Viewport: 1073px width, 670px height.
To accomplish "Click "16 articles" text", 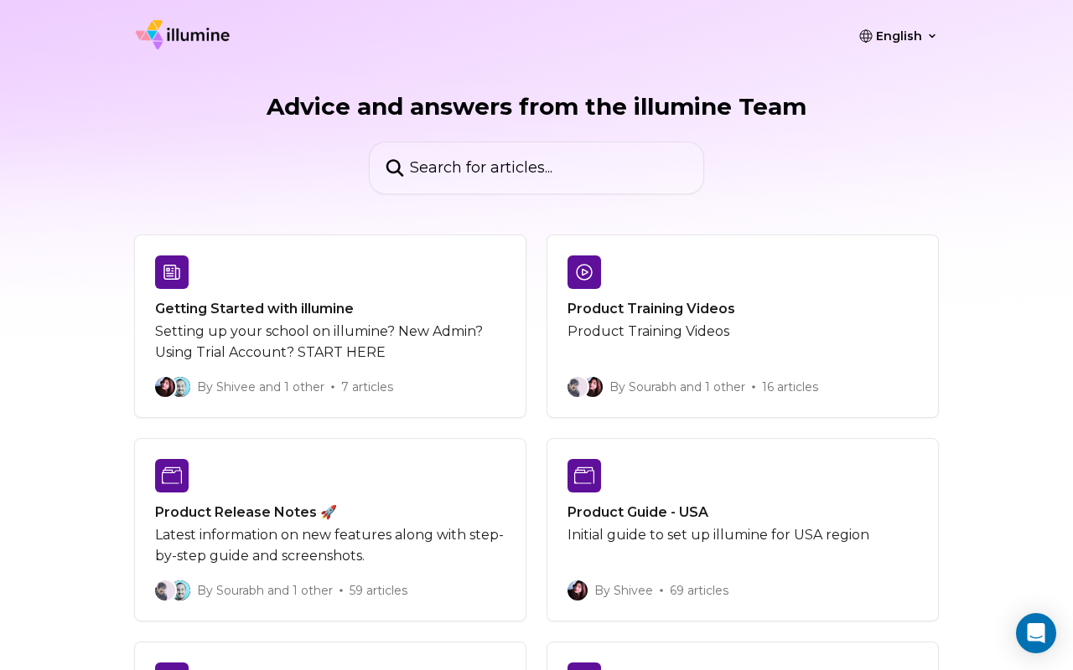I will click(790, 387).
